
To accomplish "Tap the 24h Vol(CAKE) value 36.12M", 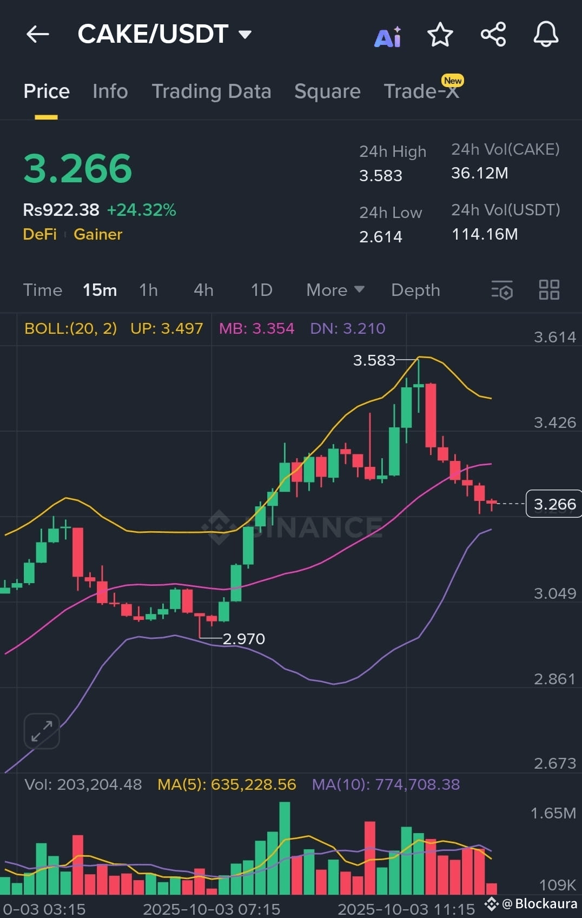I will (x=480, y=173).
